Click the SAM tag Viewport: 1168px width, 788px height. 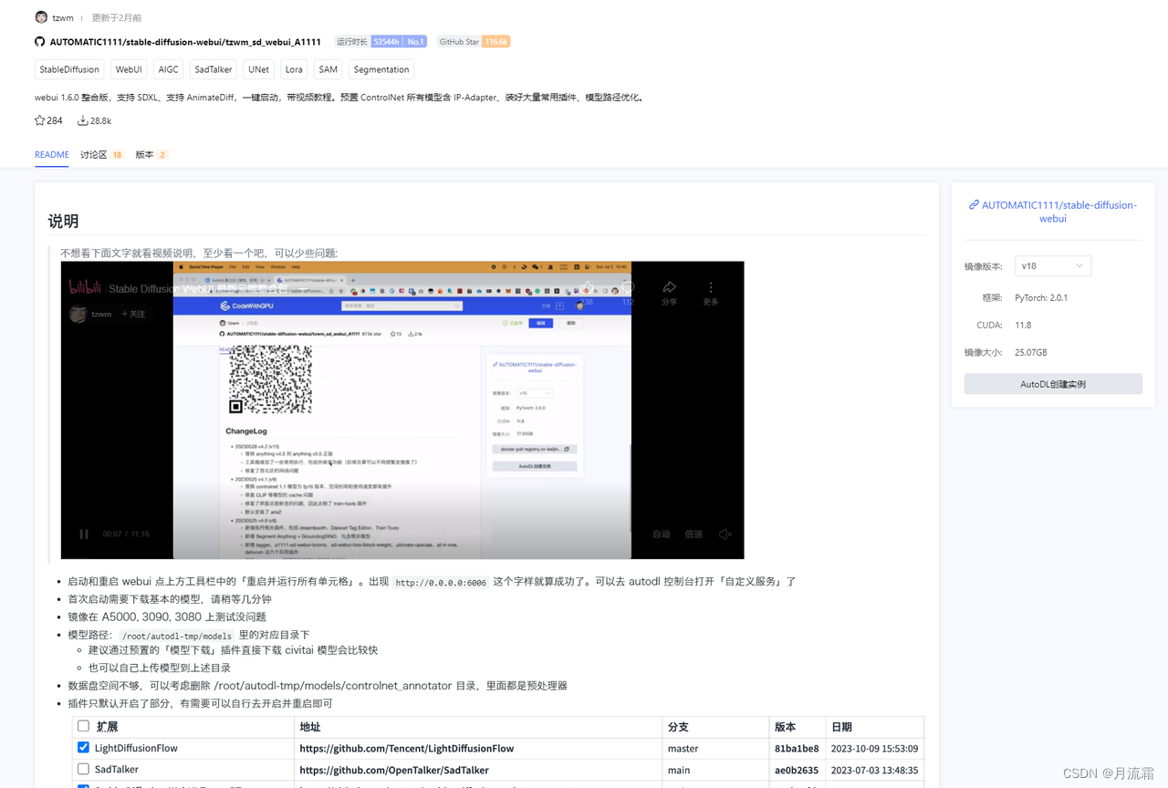click(328, 69)
